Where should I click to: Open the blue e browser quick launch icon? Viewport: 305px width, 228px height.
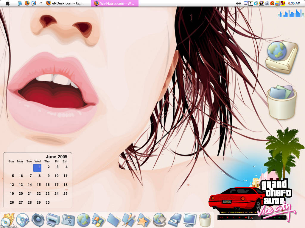[34, 3]
